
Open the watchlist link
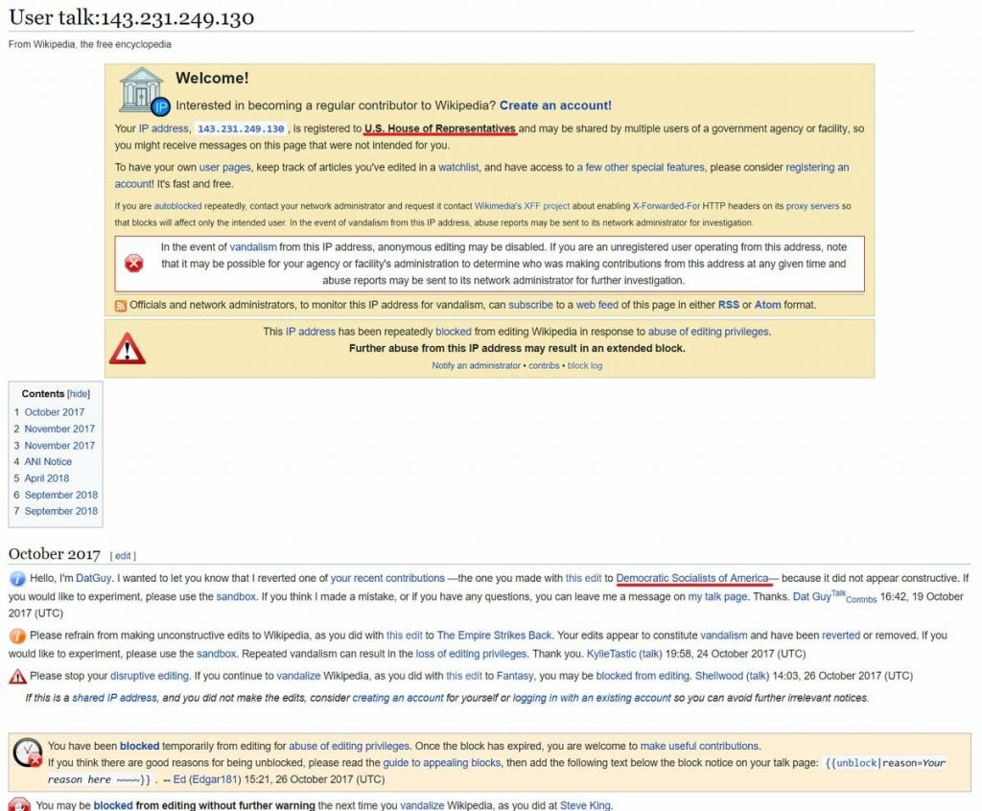click(x=458, y=167)
